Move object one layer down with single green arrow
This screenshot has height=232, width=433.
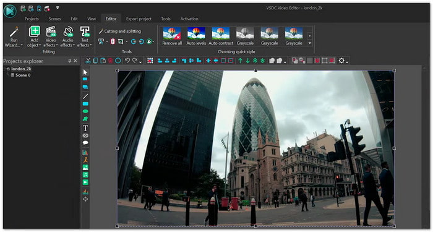[x=247, y=61]
